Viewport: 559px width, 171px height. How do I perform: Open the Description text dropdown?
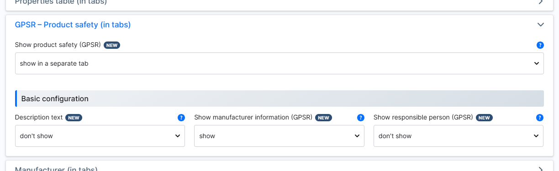point(100,136)
